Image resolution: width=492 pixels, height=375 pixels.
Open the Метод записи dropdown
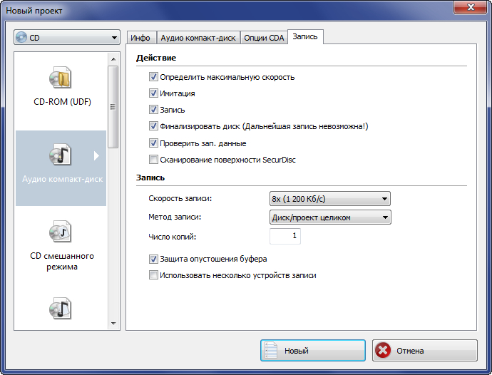(x=330, y=217)
